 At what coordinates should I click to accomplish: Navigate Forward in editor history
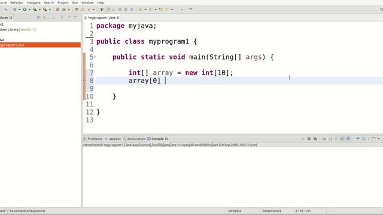[177, 10]
